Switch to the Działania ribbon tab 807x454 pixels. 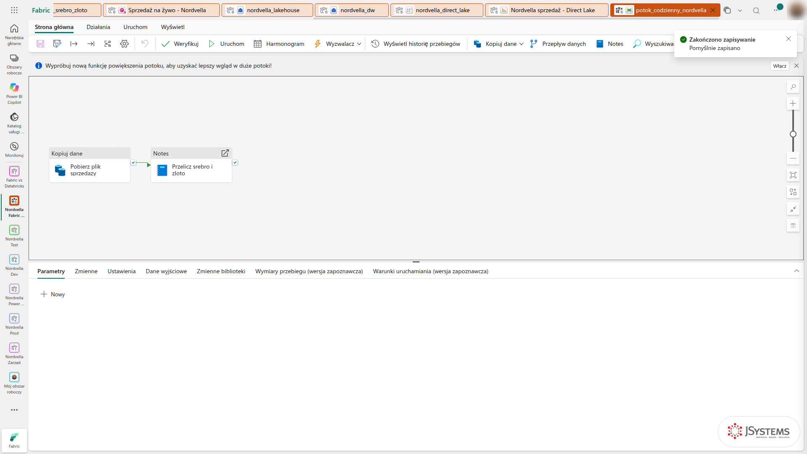point(98,27)
